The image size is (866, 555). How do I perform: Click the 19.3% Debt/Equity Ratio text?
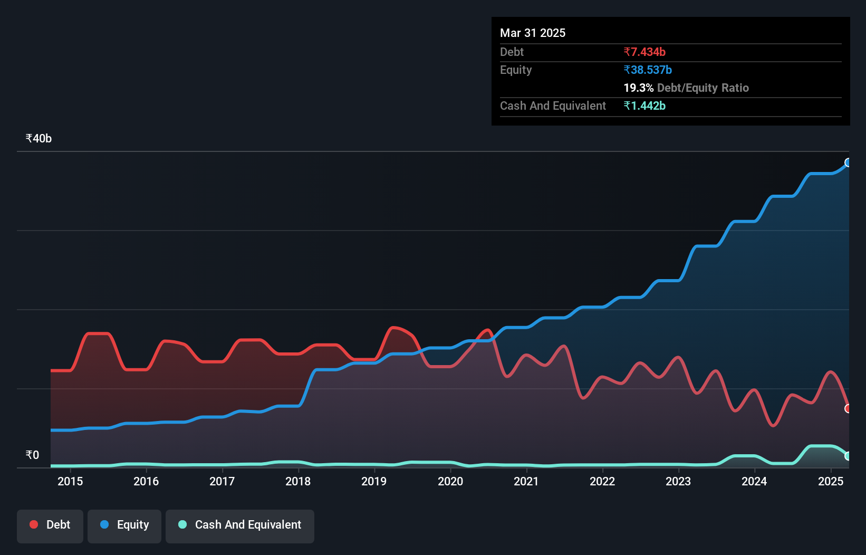[686, 88]
